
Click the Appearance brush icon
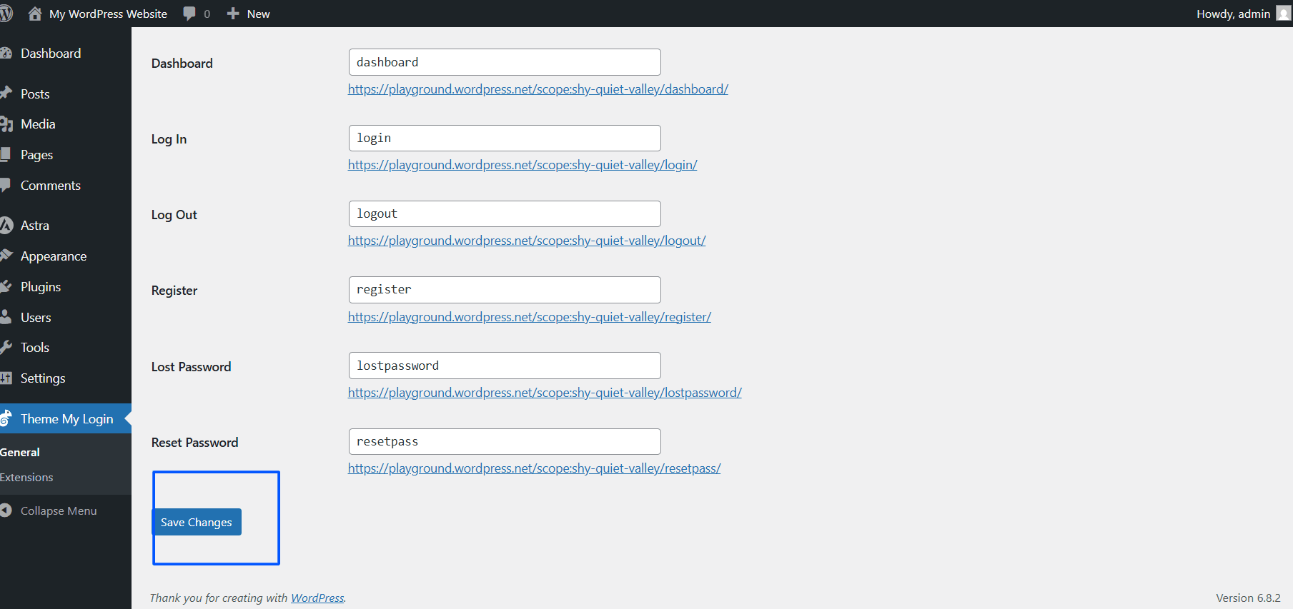6,256
